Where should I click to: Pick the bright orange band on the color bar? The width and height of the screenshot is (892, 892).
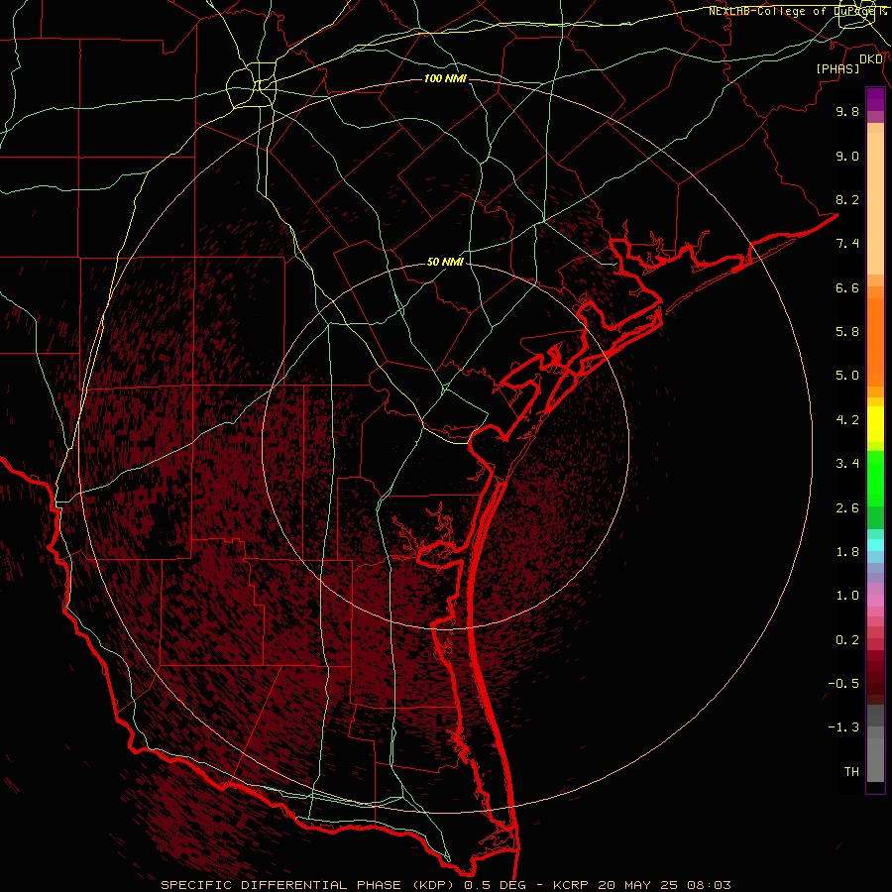pyautogui.click(x=875, y=343)
